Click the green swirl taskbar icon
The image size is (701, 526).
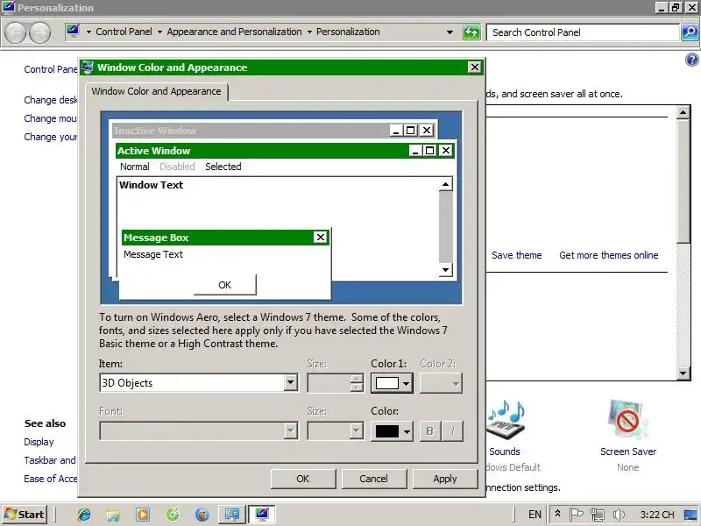(172, 515)
